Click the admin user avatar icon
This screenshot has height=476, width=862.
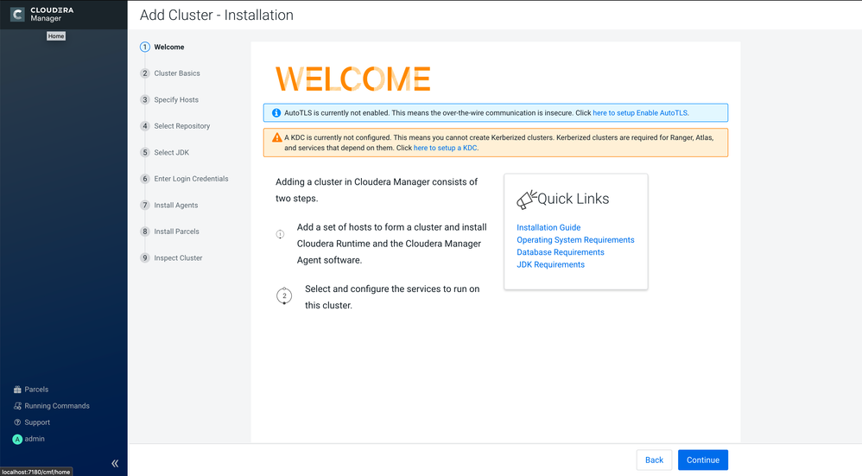(17, 439)
